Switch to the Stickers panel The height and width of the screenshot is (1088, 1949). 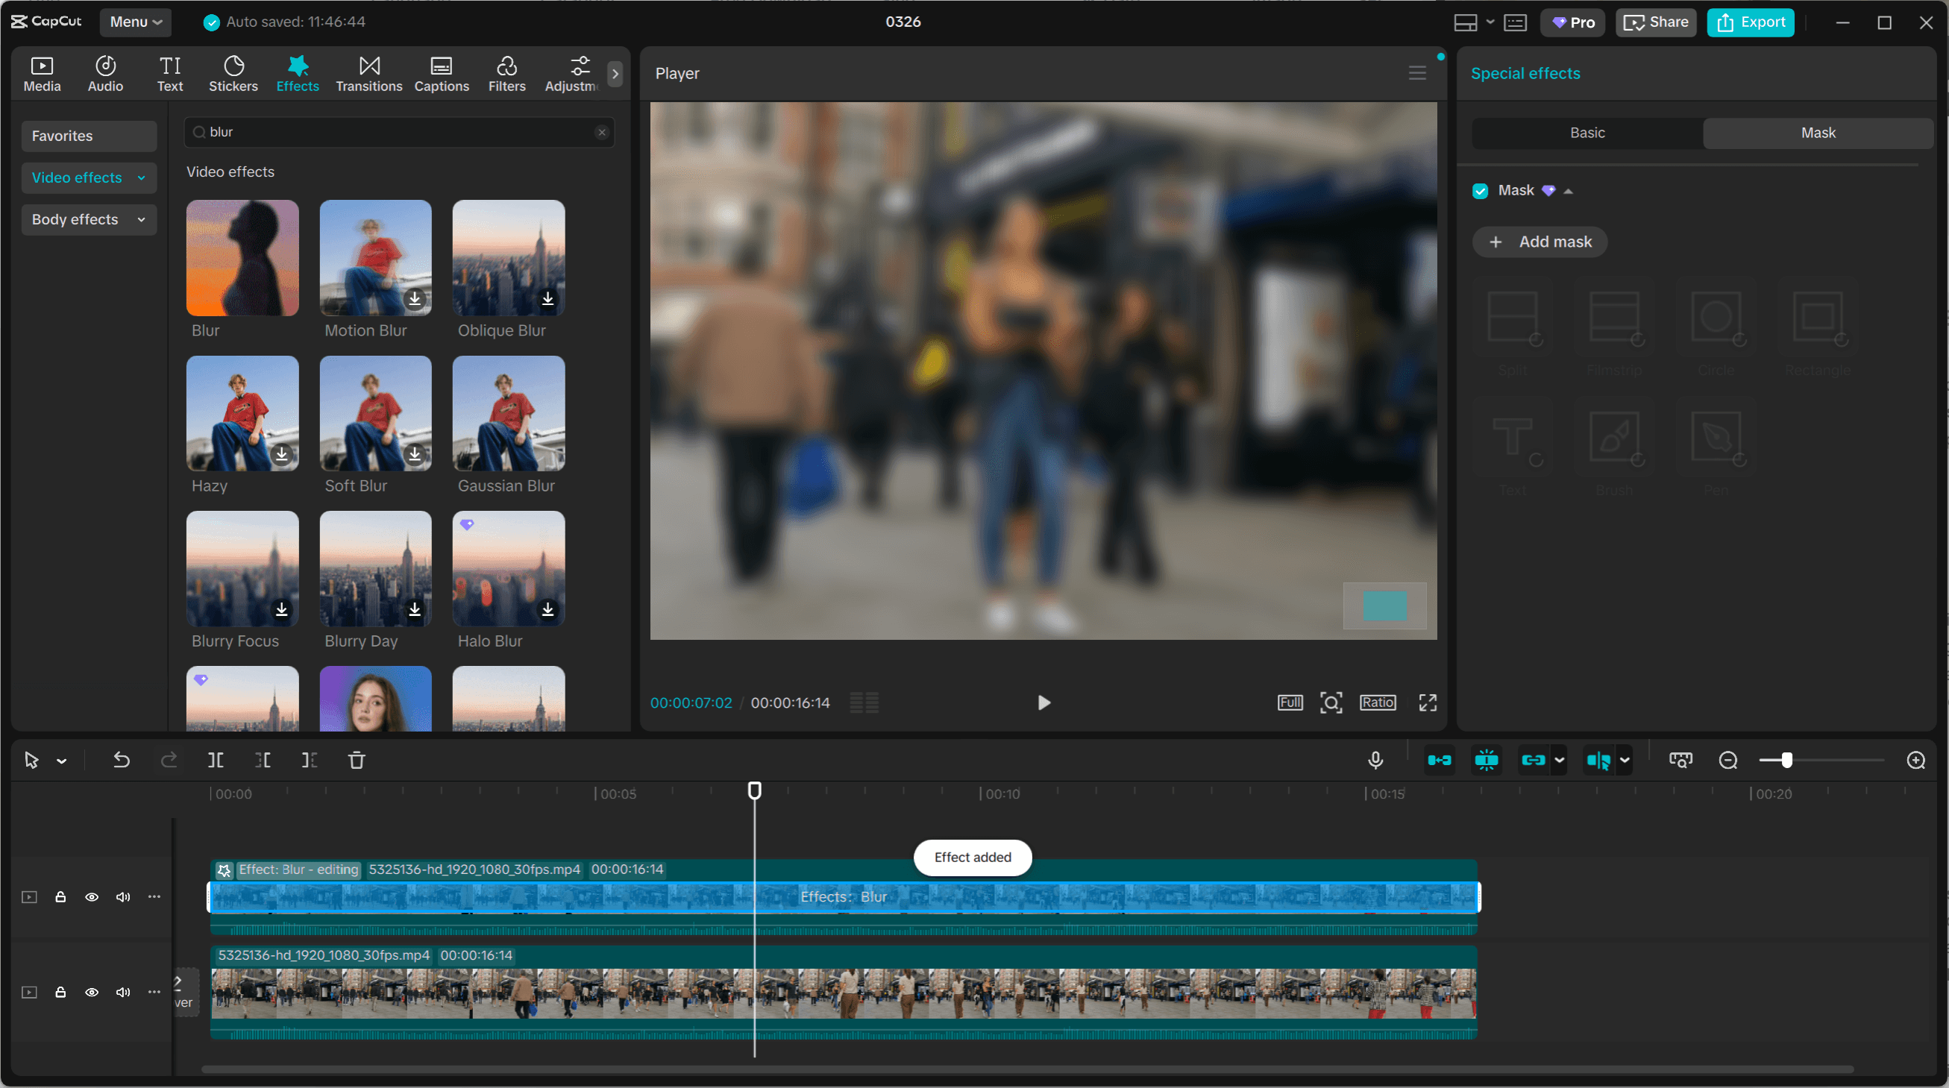coord(233,72)
